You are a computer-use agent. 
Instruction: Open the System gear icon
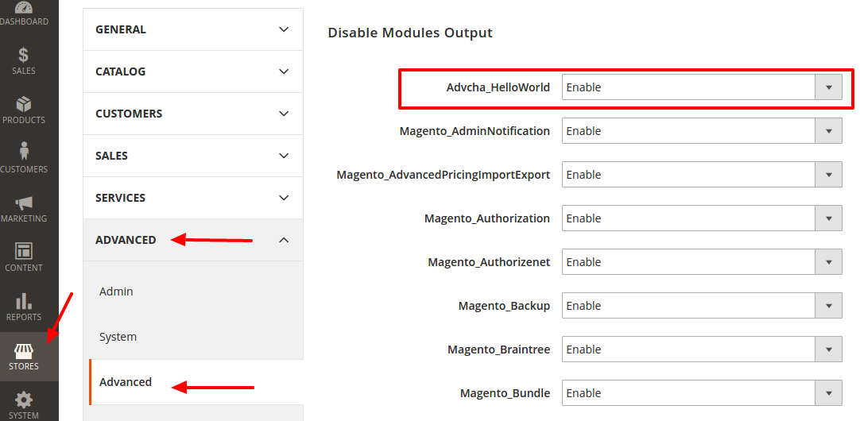pos(24,400)
